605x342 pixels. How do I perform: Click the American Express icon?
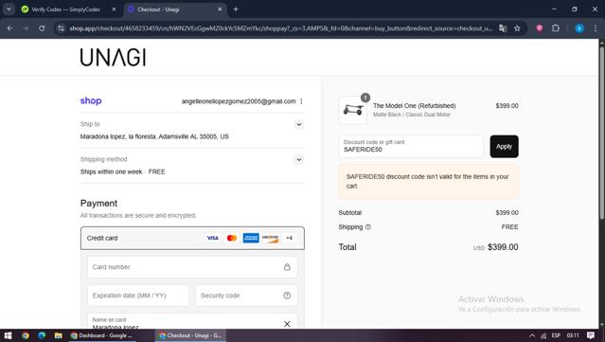[x=251, y=238]
